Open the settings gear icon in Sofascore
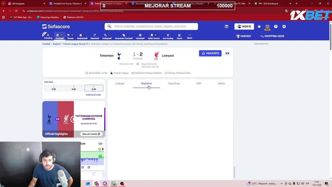 pos(284,26)
